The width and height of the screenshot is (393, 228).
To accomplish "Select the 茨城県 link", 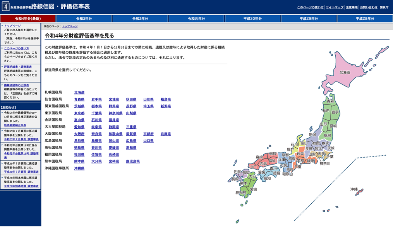I will (79, 106).
